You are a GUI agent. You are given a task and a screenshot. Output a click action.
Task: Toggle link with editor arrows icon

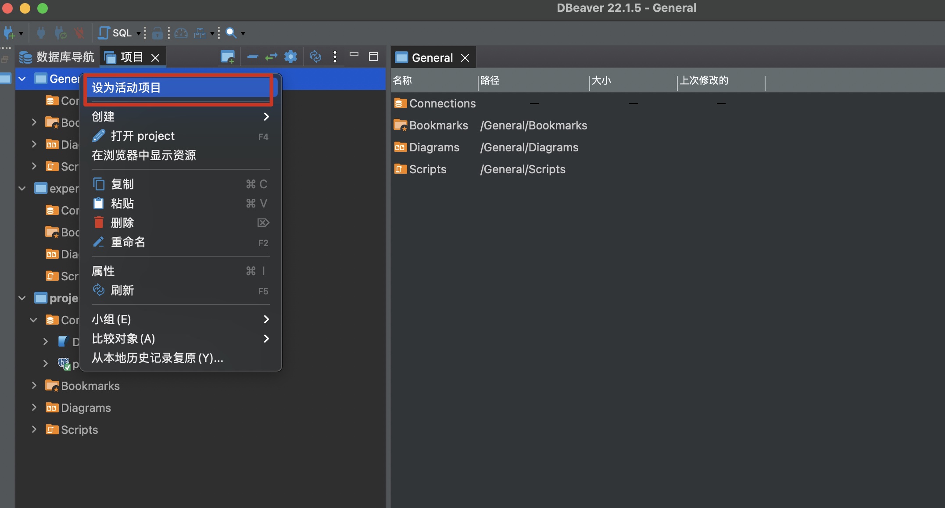[272, 57]
